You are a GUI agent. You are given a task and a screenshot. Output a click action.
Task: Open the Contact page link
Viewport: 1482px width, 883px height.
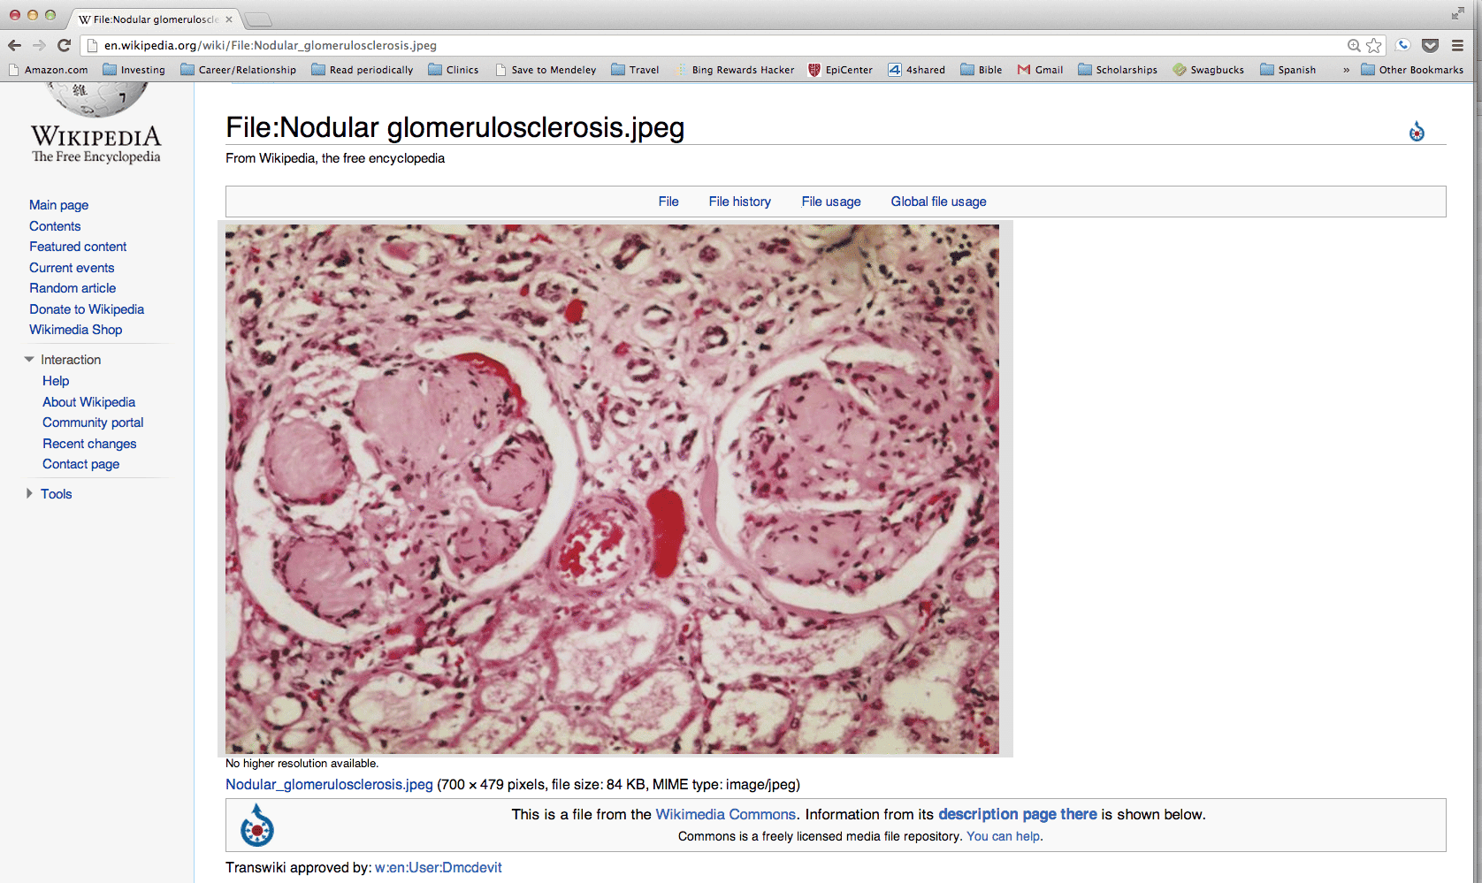tap(80, 464)
